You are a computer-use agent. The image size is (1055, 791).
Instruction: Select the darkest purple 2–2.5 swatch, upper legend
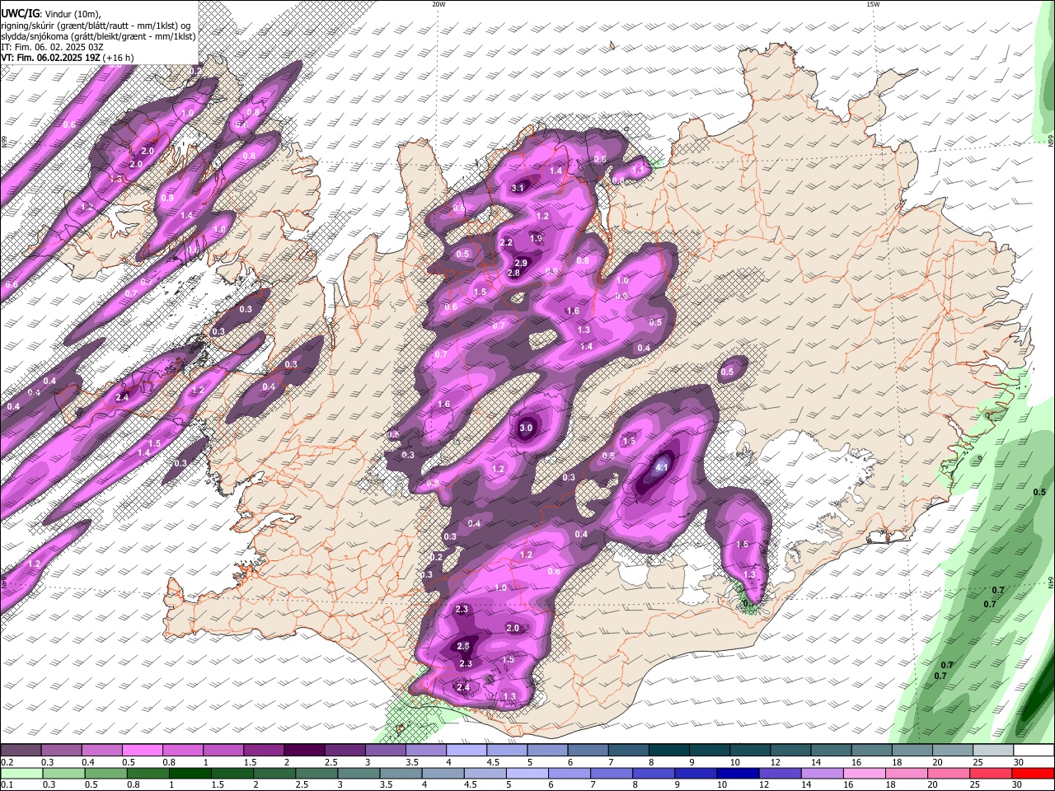303,751
